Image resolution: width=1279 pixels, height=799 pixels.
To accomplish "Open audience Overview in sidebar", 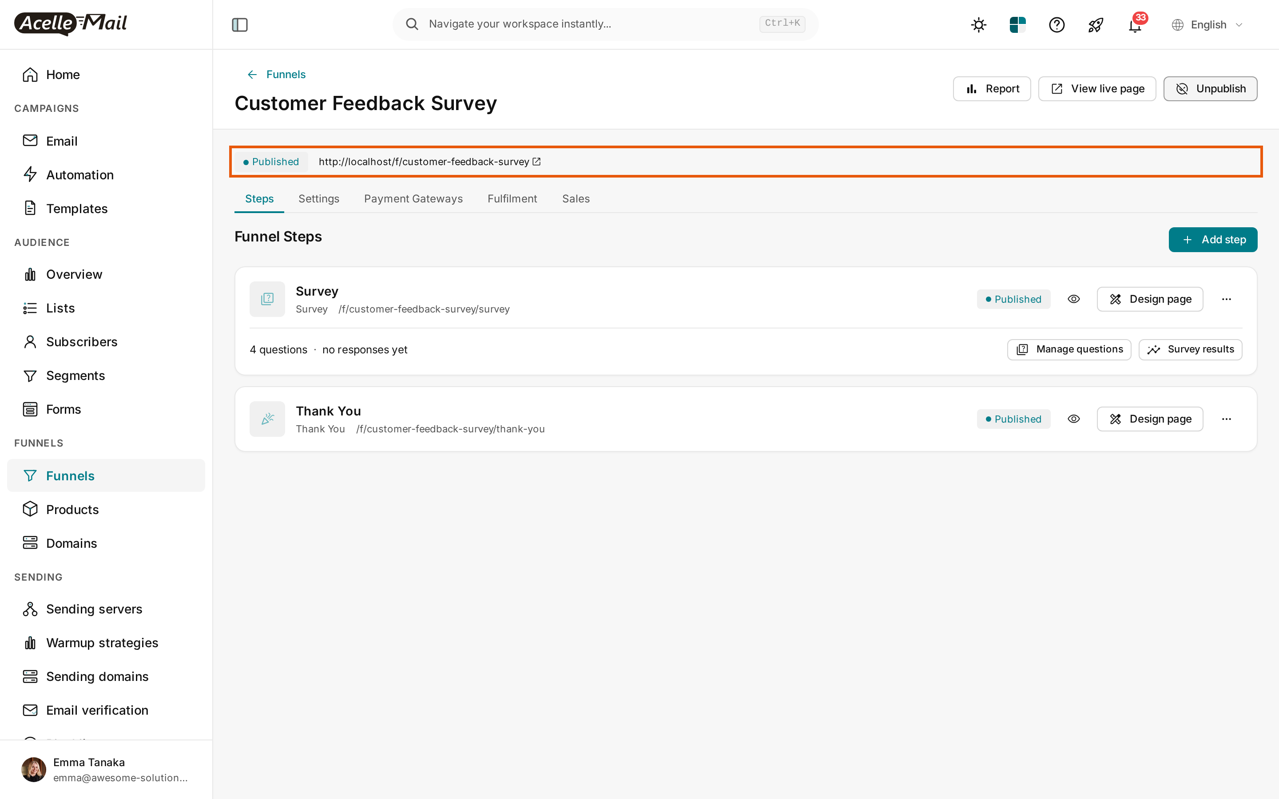I will click(x=106, y=274).
